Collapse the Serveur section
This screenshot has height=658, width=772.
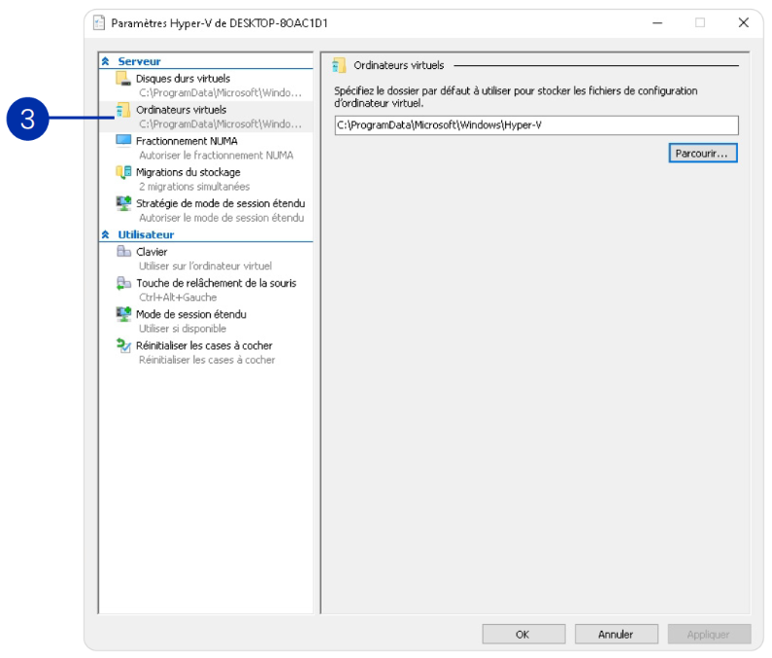pyautogui.click(x=106, y=61)
